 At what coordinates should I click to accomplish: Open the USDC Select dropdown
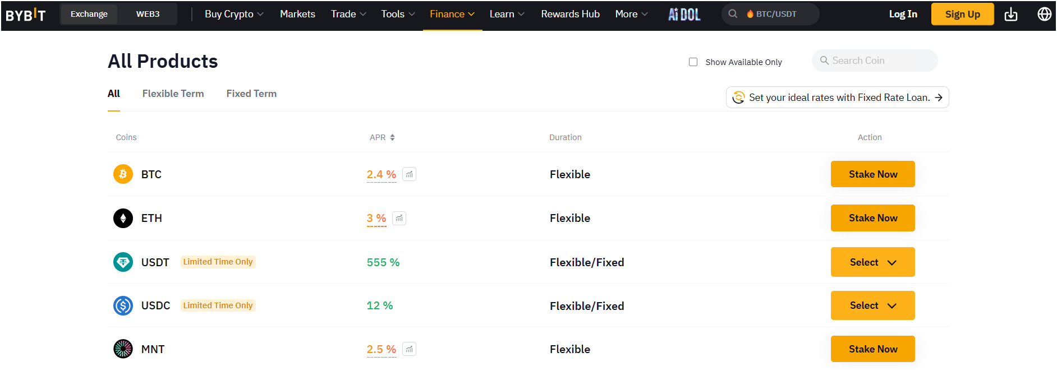click(x=872, y=305)
